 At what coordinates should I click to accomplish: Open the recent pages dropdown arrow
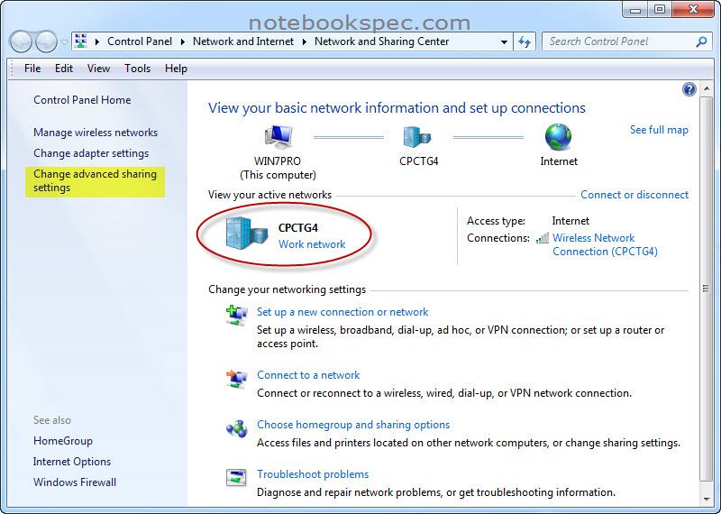pyautogui.click(x=65, y=41)
